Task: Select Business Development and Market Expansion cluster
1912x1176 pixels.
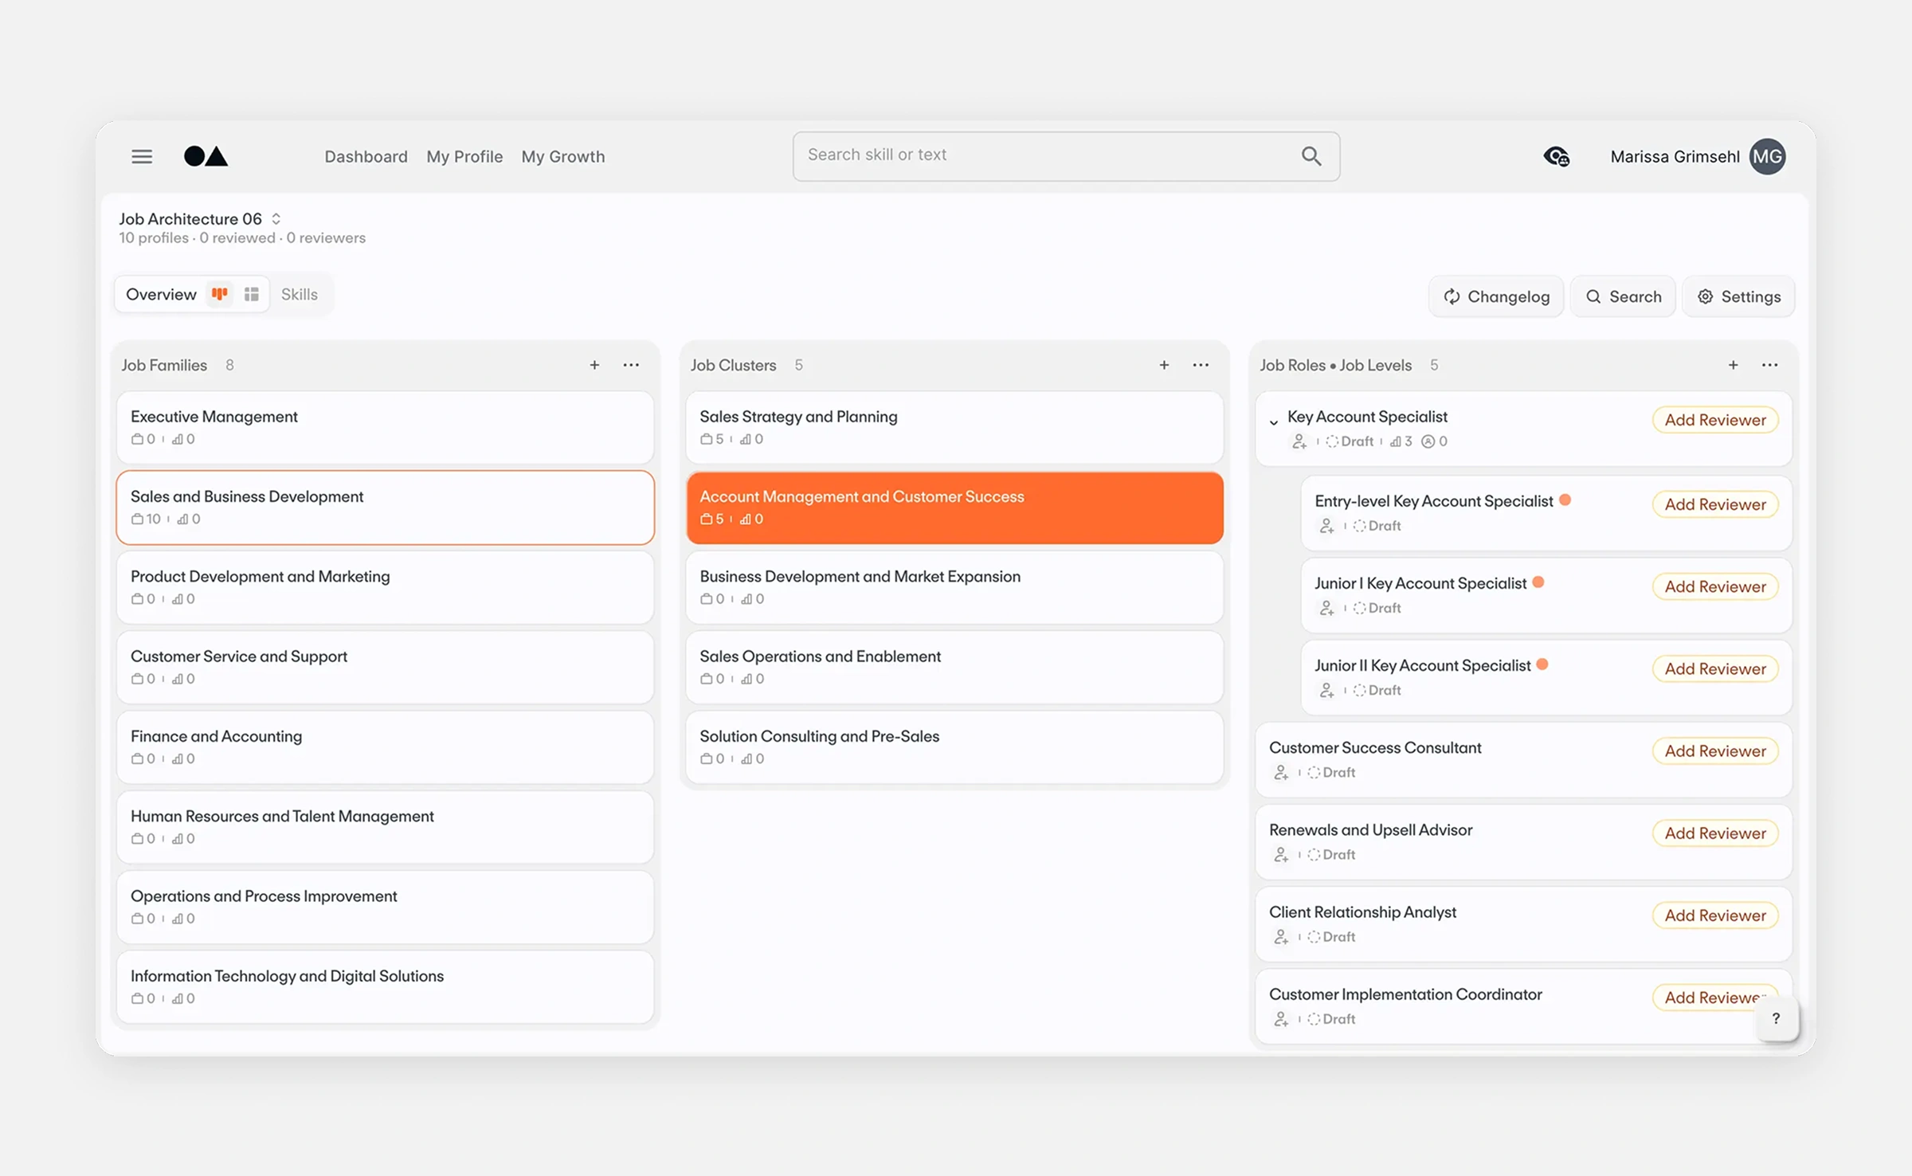Action: [954, 587]
